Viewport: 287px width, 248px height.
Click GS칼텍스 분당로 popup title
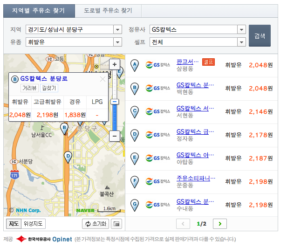point(44,79)
